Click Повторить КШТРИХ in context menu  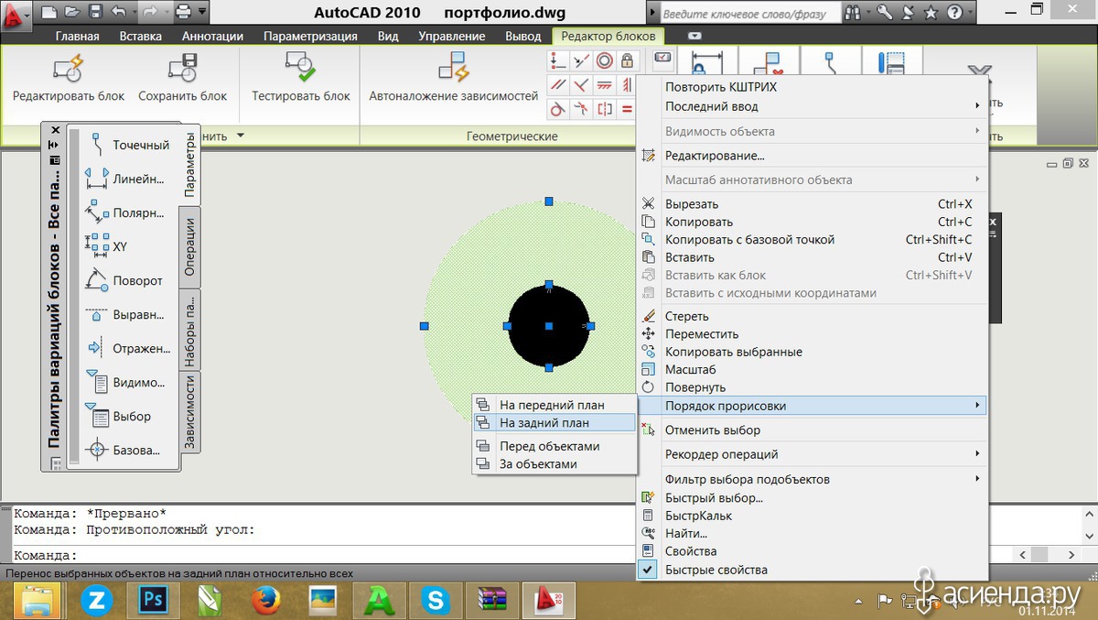click(813, 87)
